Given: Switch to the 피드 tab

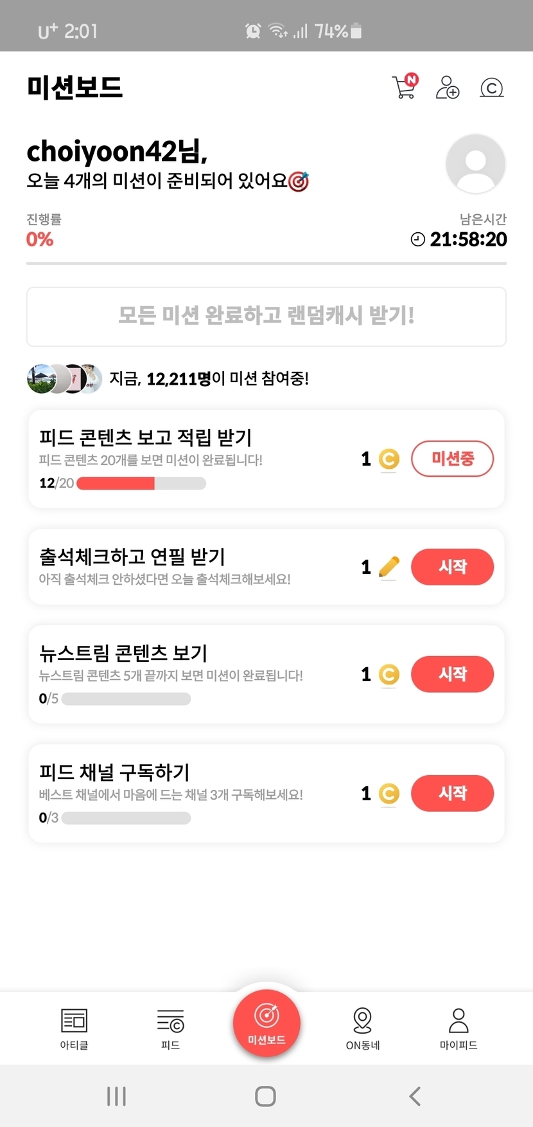Looking at the screenshot, I should [170, 1028].
